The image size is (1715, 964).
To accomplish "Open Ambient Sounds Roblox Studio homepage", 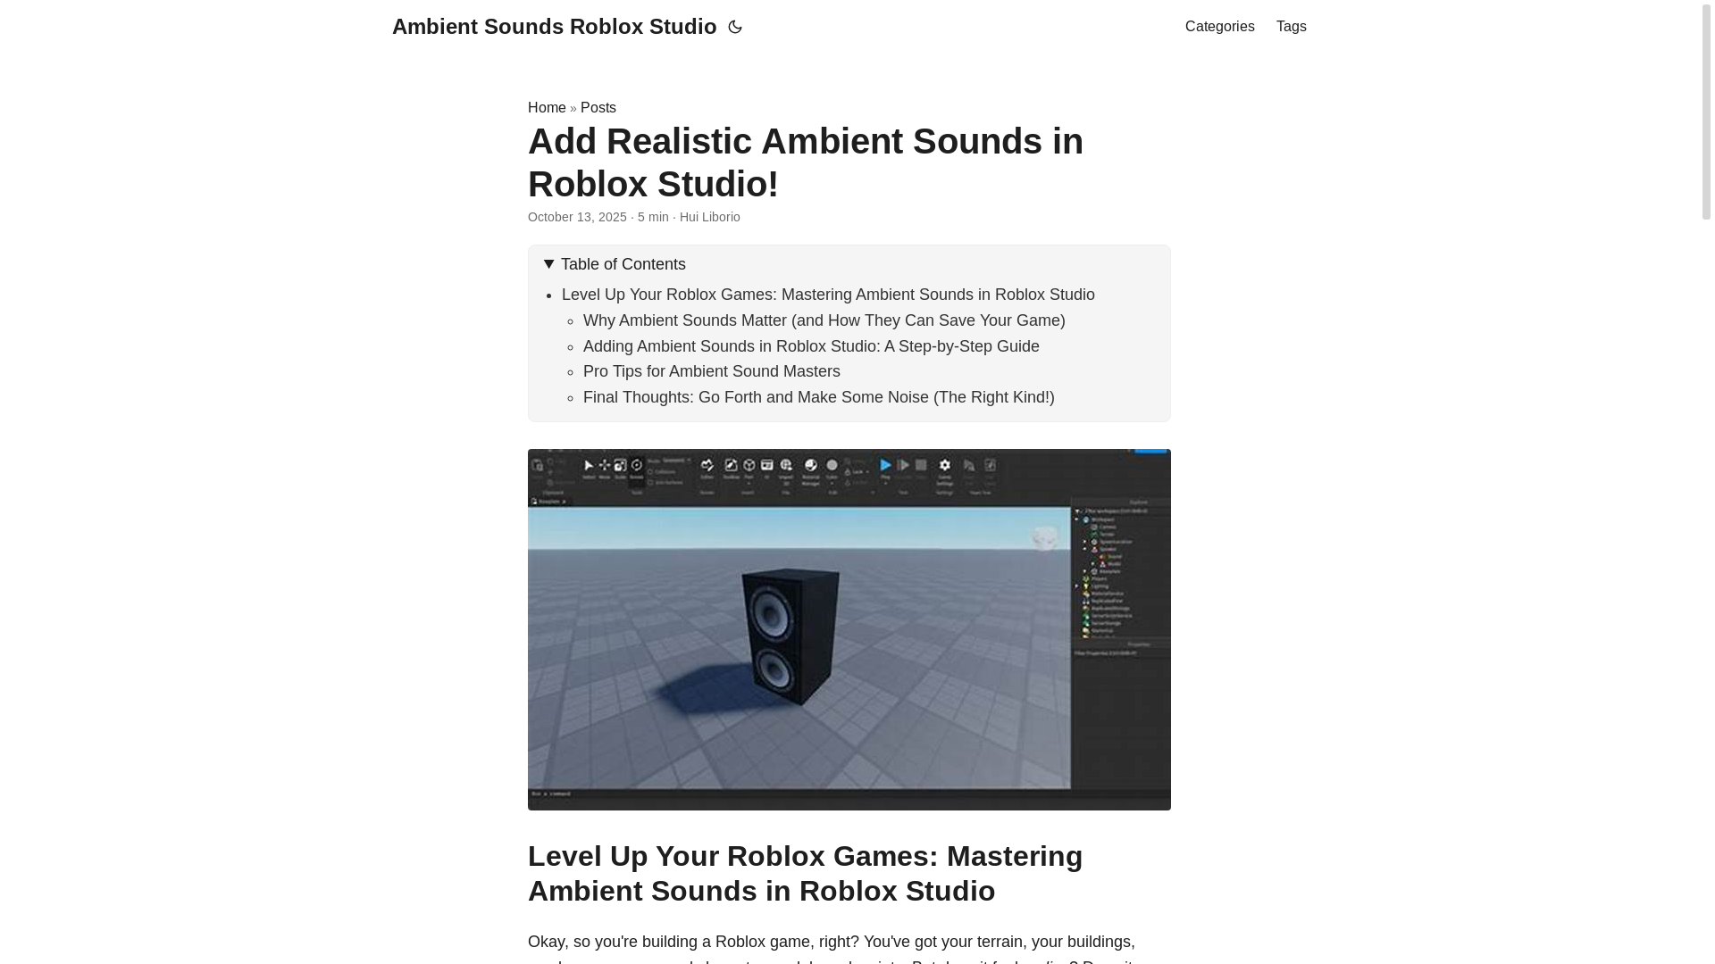I will (554, 27).
